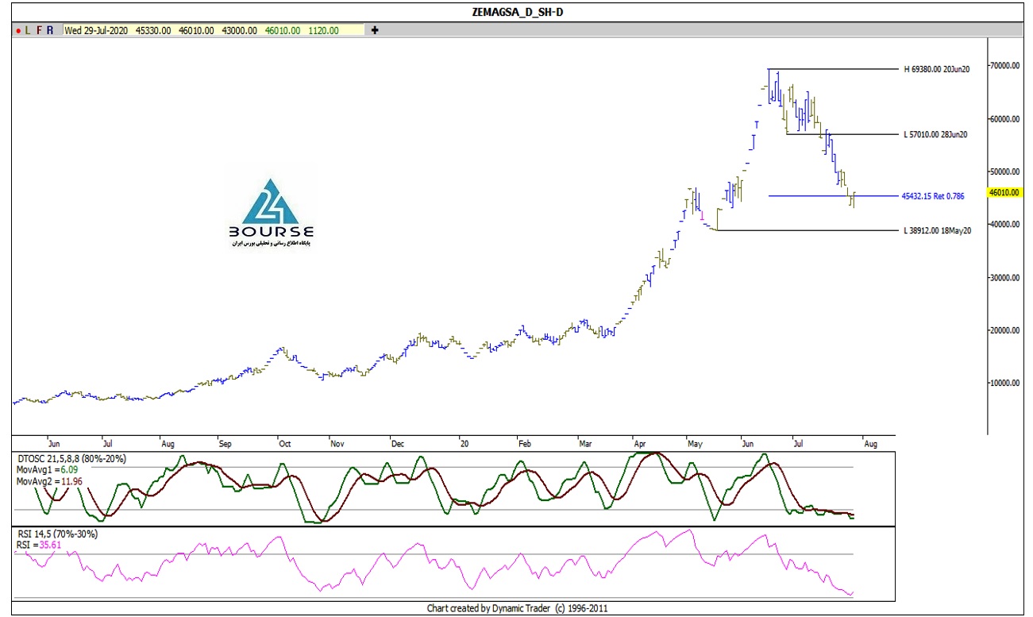Click the MovAvg1 = 6.09 legend
This screenshot has width=1033, height=617.
pos(47,470)
